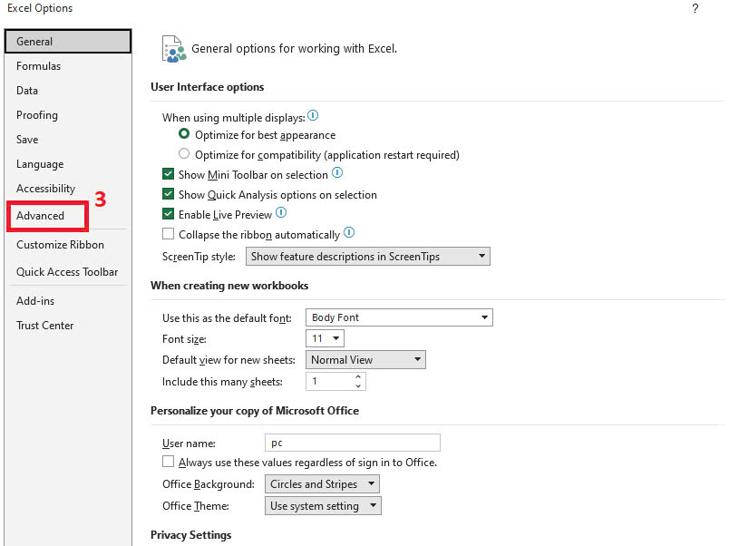Open Default view for new sheets dropdown
The height and width of the screenshot is (546, 729).
365,360
